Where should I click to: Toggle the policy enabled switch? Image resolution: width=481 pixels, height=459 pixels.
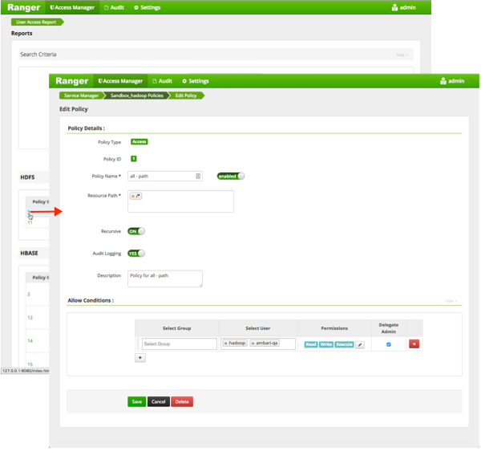pyautogui.click(x=231, y=176)
